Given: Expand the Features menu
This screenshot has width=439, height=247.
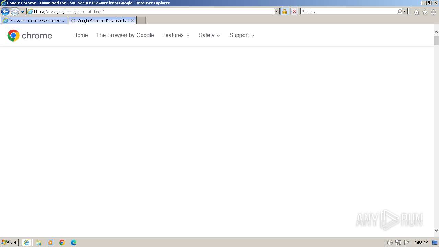Looking at the screenshot, I should click(176, 35).
